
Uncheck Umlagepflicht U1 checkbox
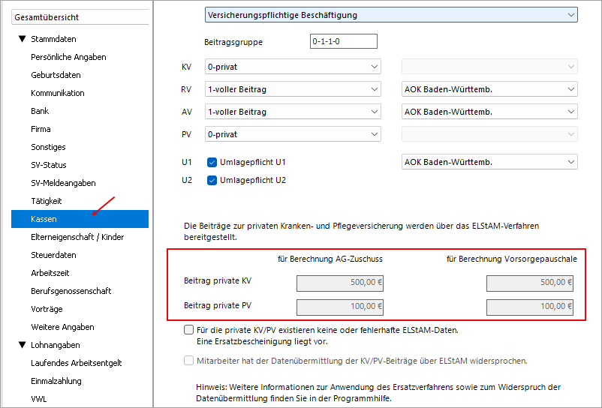point(212,162)
